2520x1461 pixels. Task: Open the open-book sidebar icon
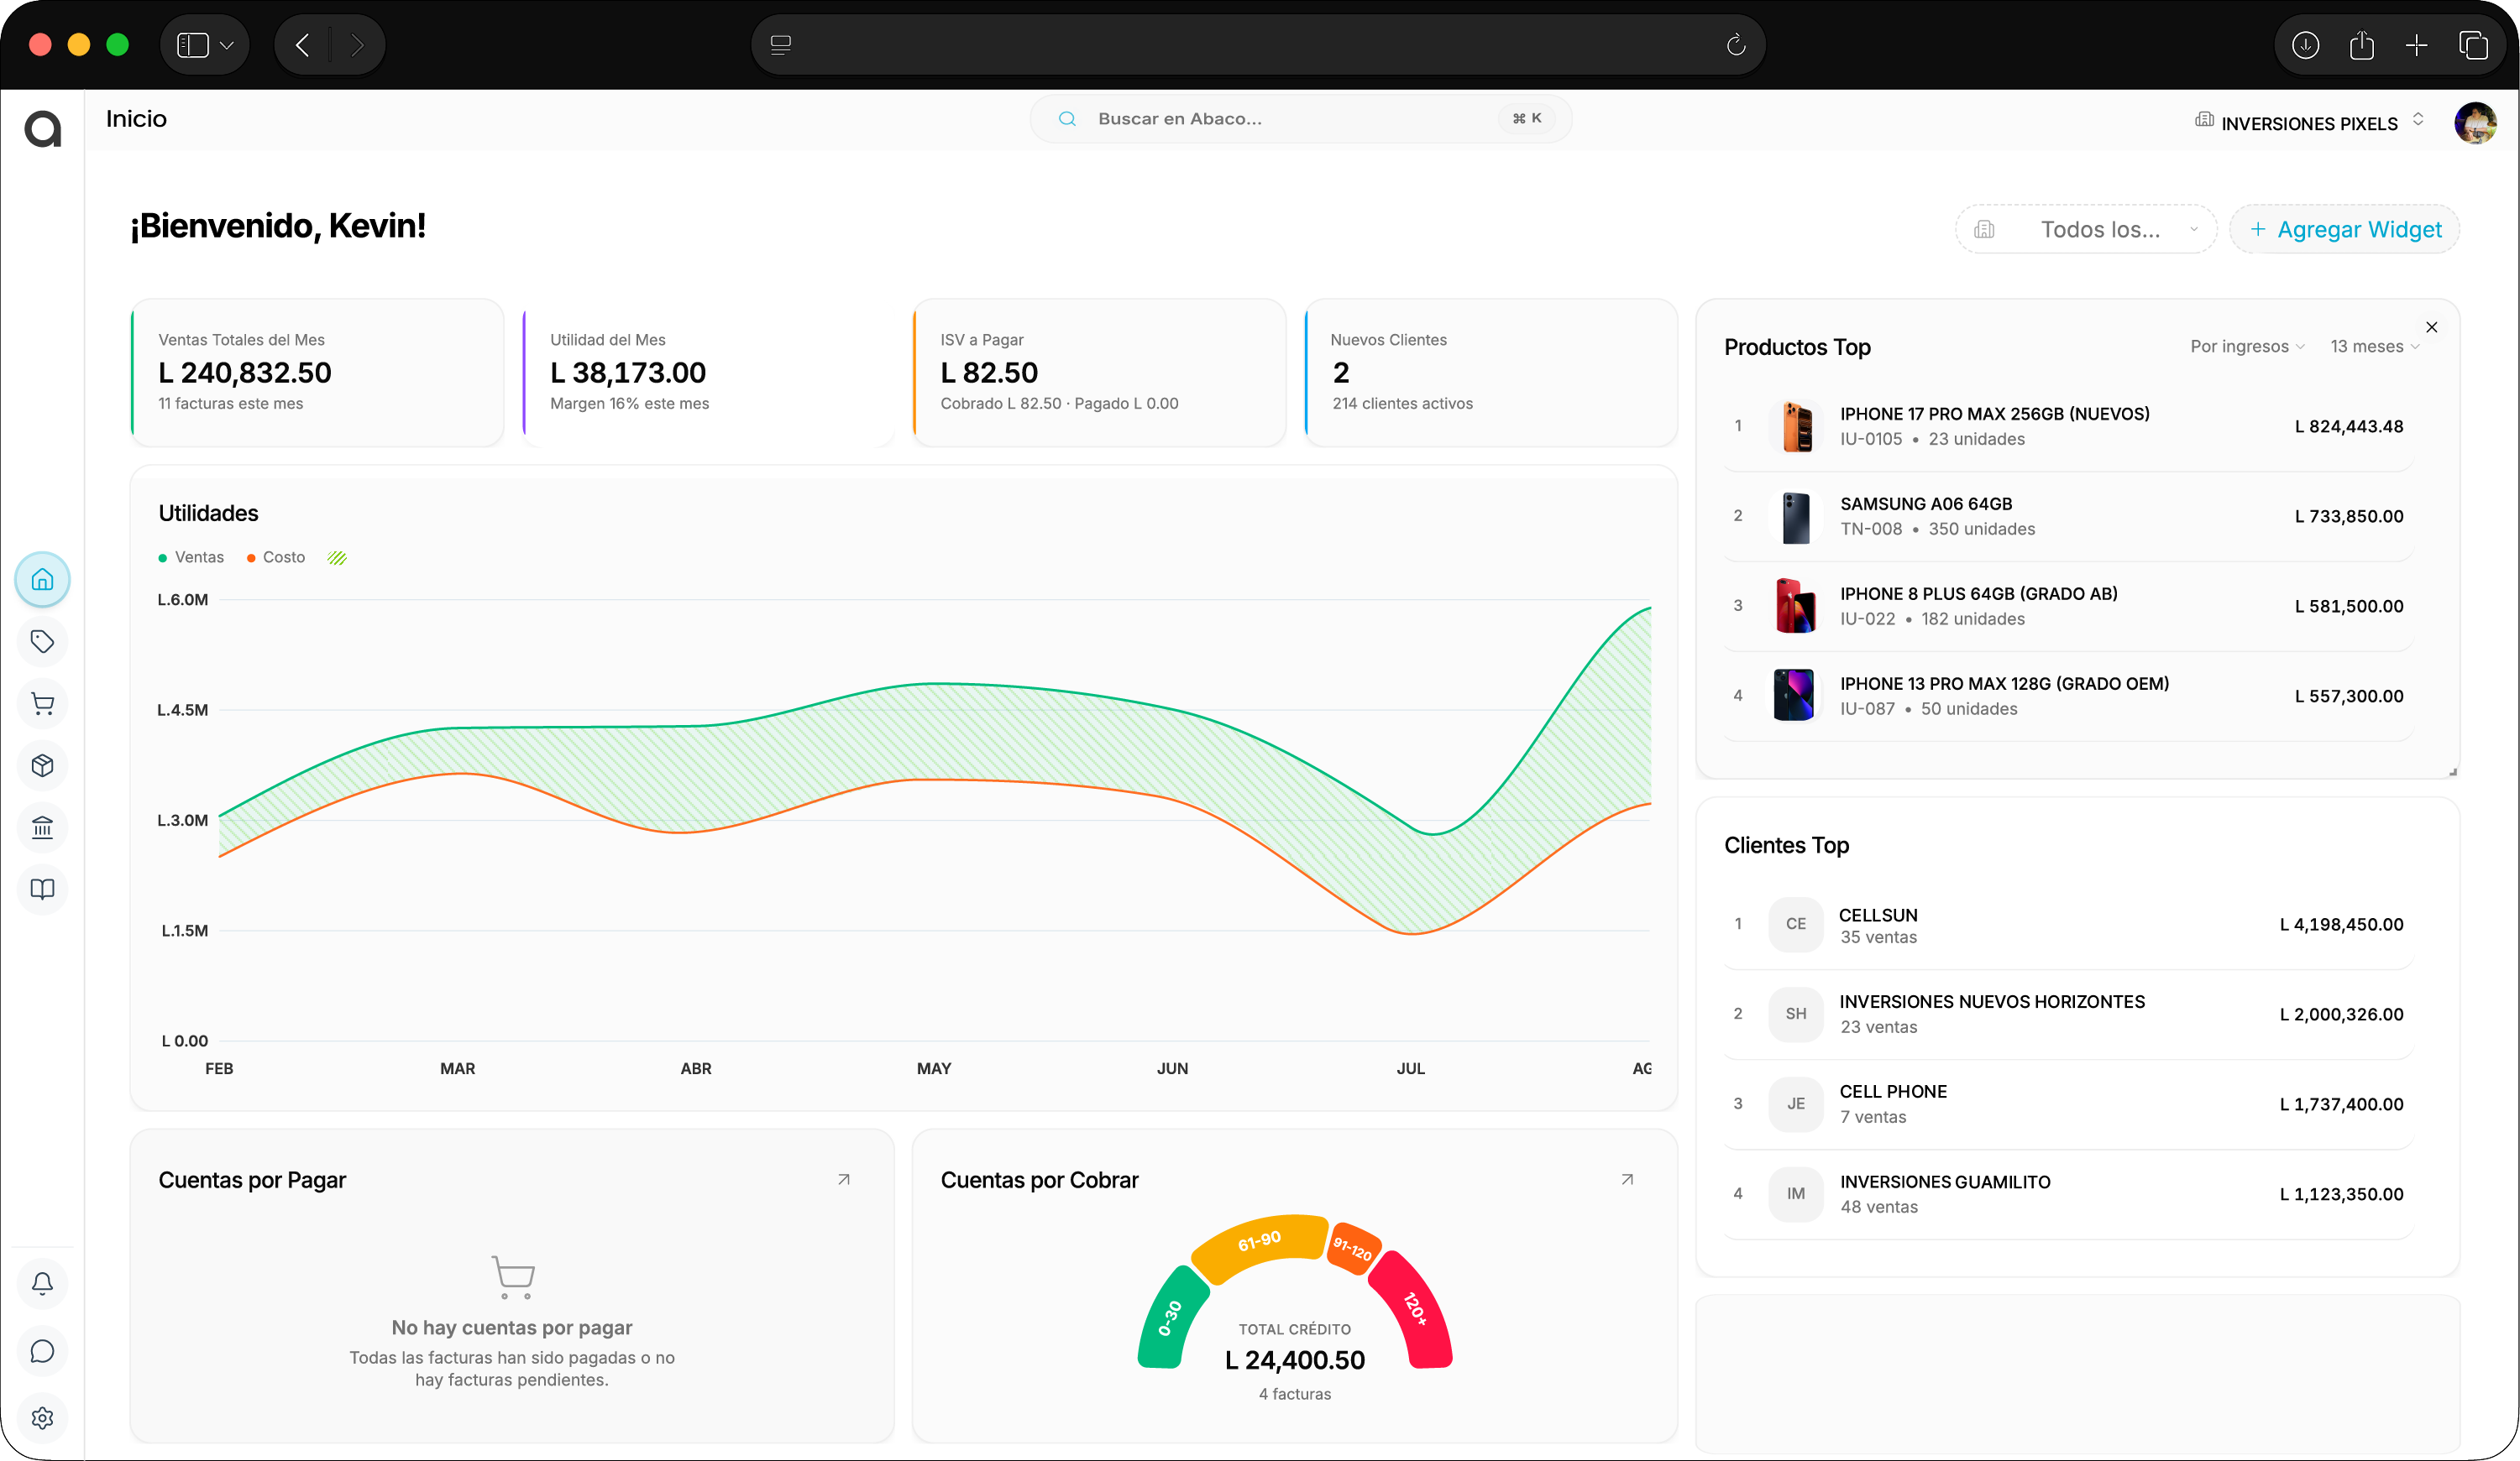[42, 890]
